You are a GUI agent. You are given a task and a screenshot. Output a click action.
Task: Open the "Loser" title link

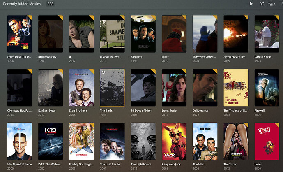click(258, 165)
